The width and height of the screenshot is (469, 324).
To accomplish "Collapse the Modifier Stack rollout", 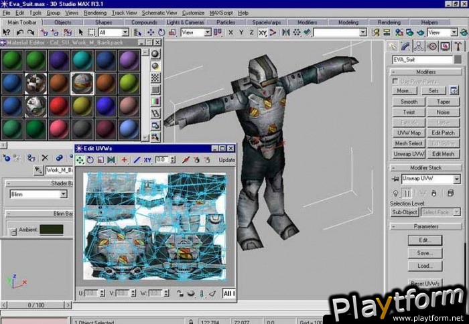I will tap(426, 167).
